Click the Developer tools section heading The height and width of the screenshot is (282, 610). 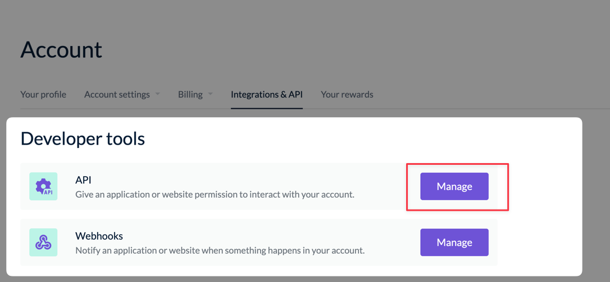(83, 138)
